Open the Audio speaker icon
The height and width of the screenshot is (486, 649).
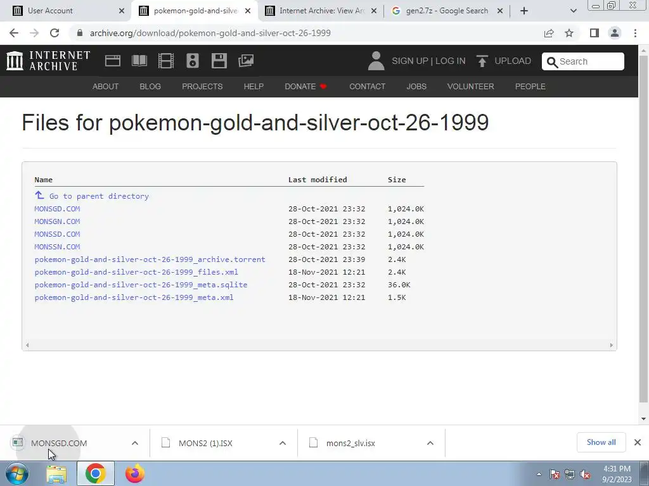click(x=193, y=61)
